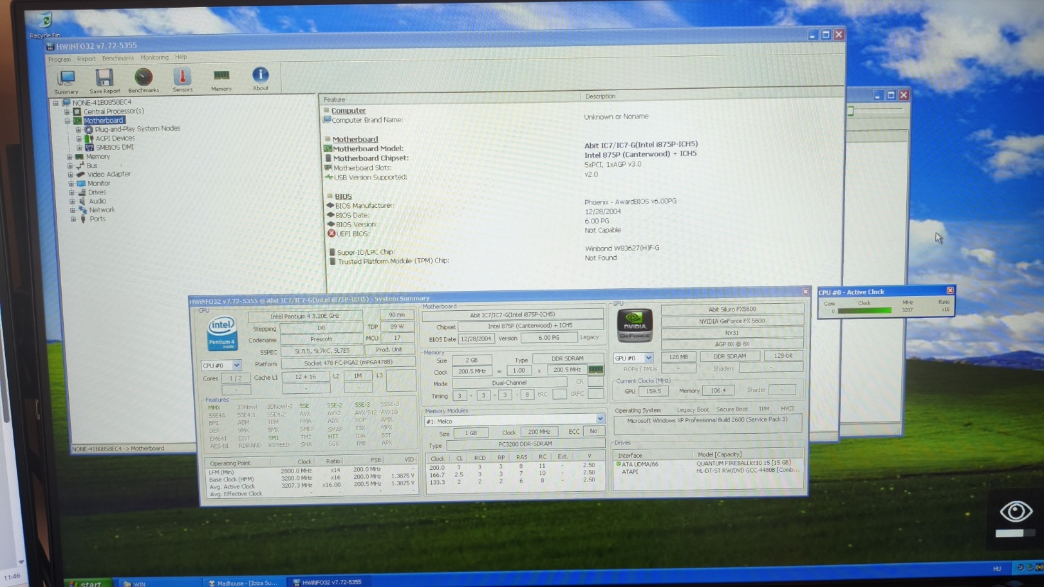Switch to the WIN taskbar item
Viewport: 1044px width, 587px height.
160,584
